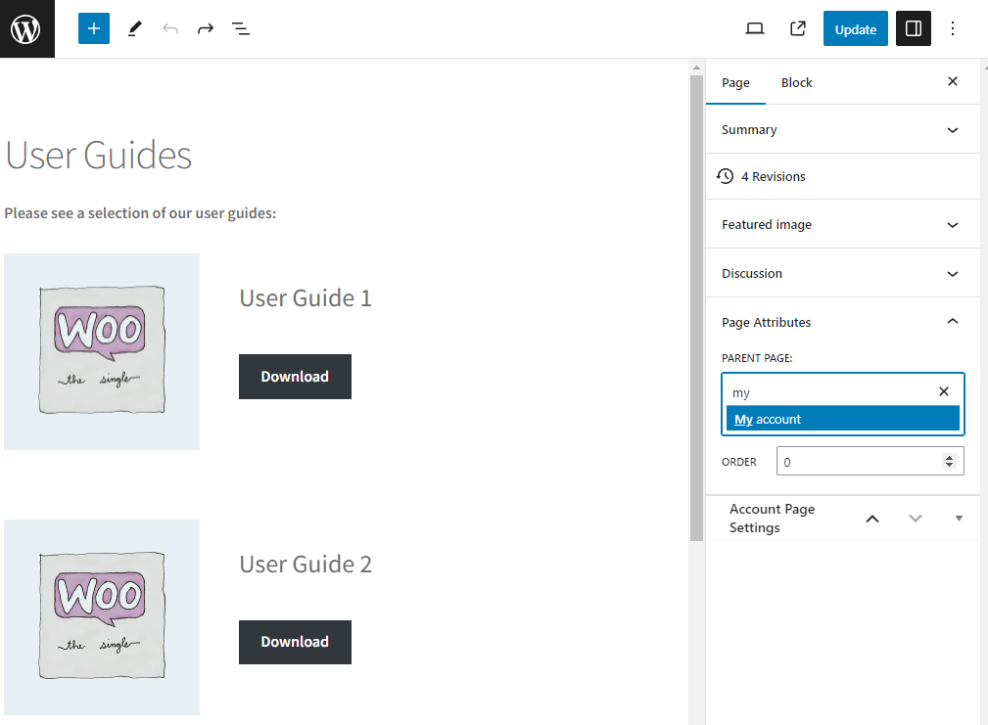The image size is (988, 725).
Task: Open the block inserter plus button
Action: pos(94,29)
